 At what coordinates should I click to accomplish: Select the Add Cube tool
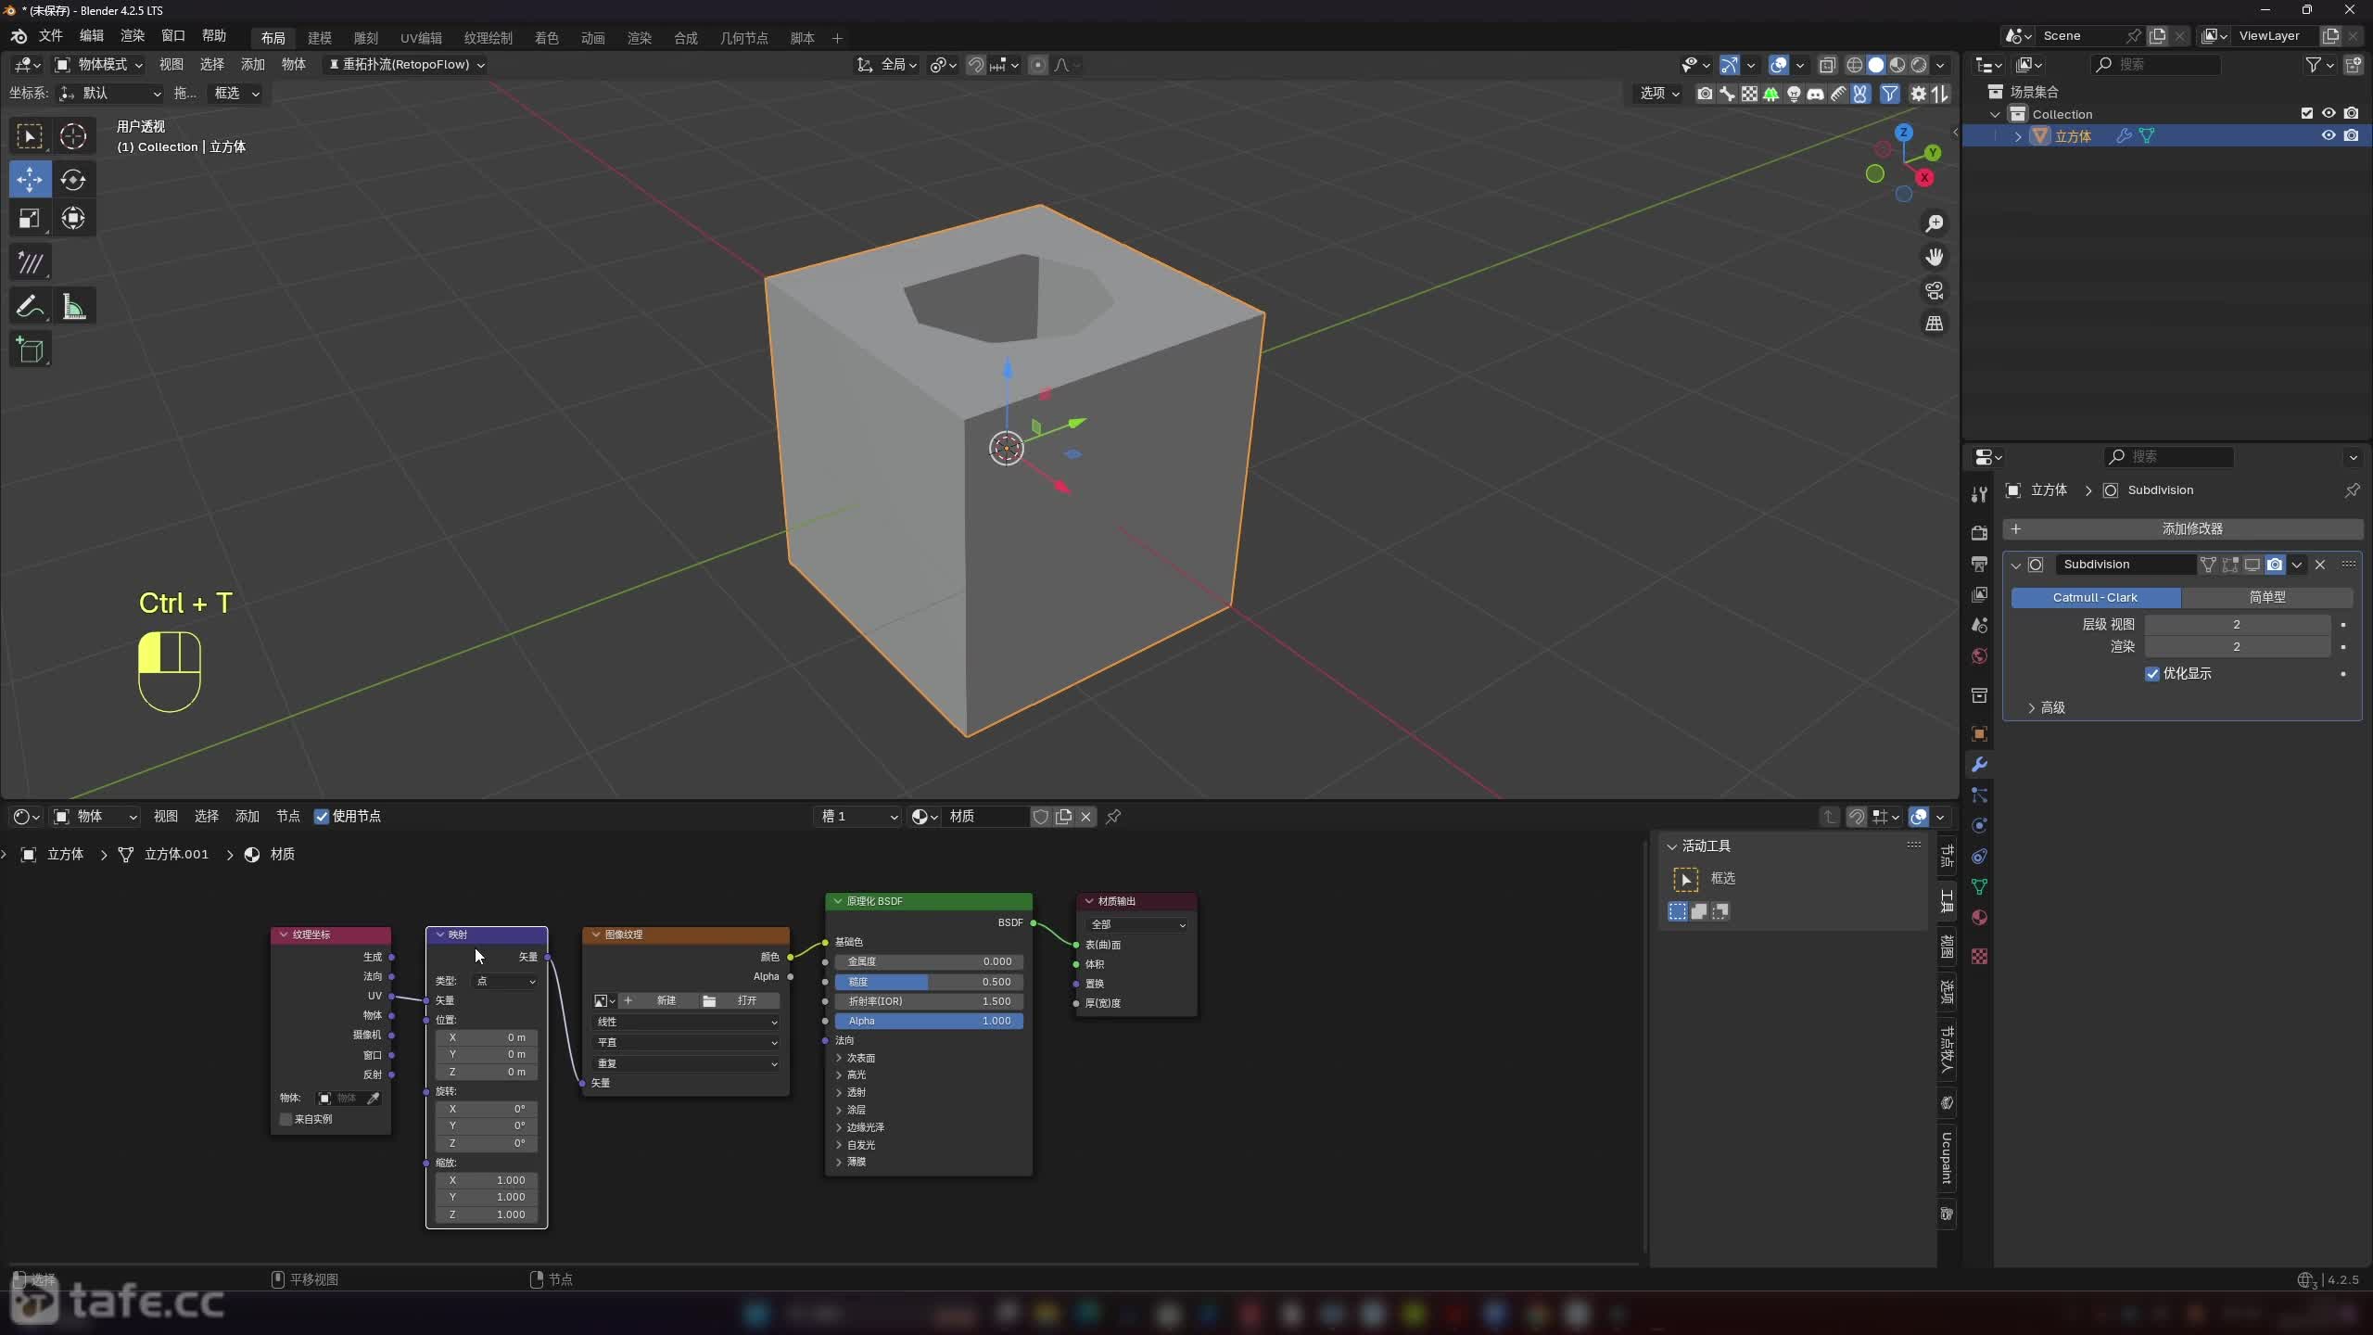[31, 350]
